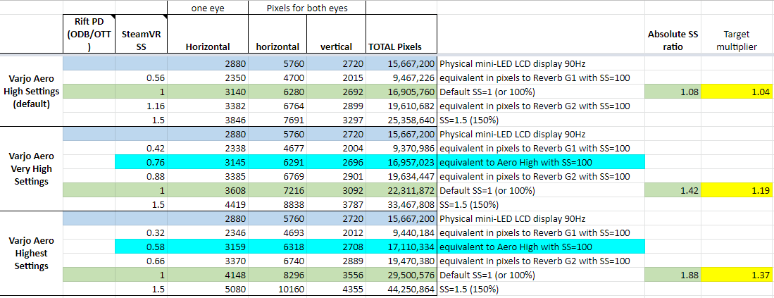
Task: Select 'Varjo Aero Highest Settings' label cell
Action: click(32, 254)
